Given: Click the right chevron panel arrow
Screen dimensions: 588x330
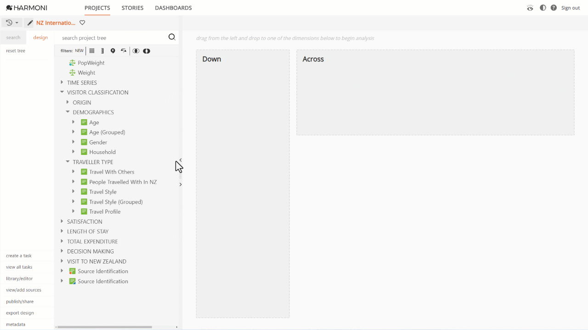Looking at the screenshot, I should 181,184.
